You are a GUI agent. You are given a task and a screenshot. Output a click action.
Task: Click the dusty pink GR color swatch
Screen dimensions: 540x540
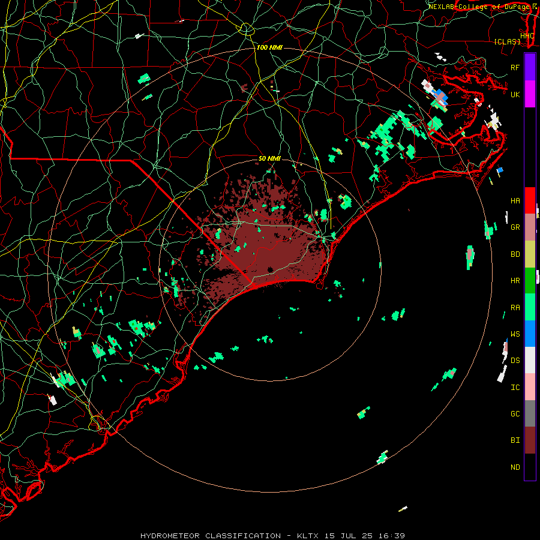530,227
